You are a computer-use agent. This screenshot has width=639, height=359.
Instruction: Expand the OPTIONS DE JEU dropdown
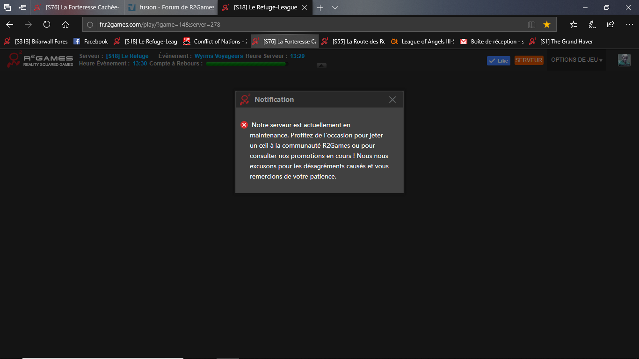[576, 60]
